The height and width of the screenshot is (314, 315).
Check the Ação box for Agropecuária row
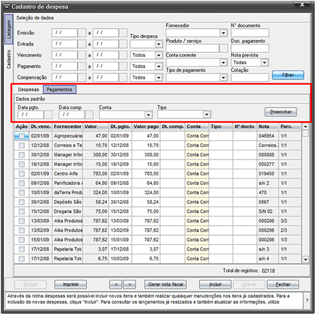pyautogui.click(x=22, y=136)
